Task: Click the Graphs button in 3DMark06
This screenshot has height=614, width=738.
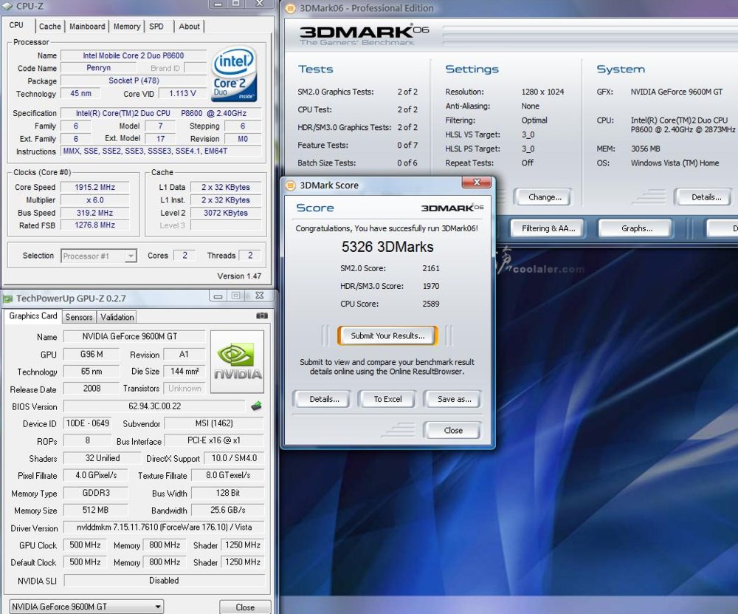Action: (x=637, y=228)
